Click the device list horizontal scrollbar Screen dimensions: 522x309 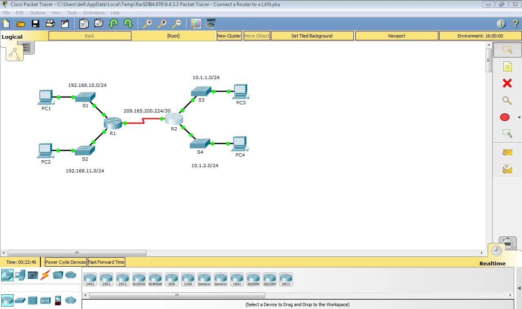point(177,295)
